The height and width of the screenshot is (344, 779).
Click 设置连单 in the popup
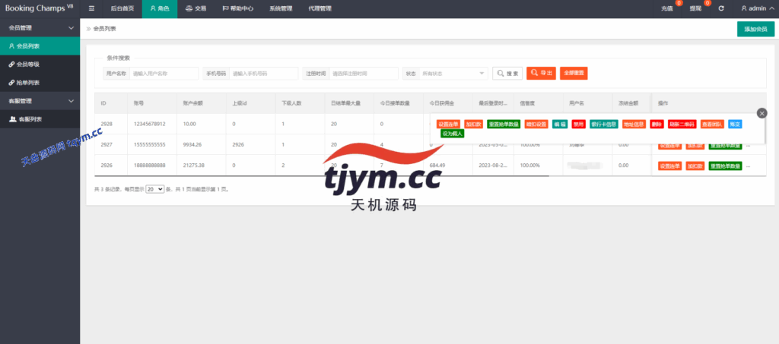[x=449, y=125]
